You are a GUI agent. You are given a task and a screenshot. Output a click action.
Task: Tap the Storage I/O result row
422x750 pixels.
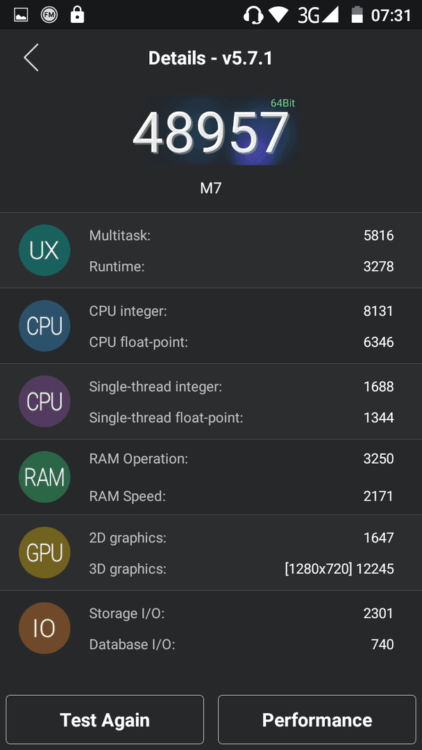(242, 613)
